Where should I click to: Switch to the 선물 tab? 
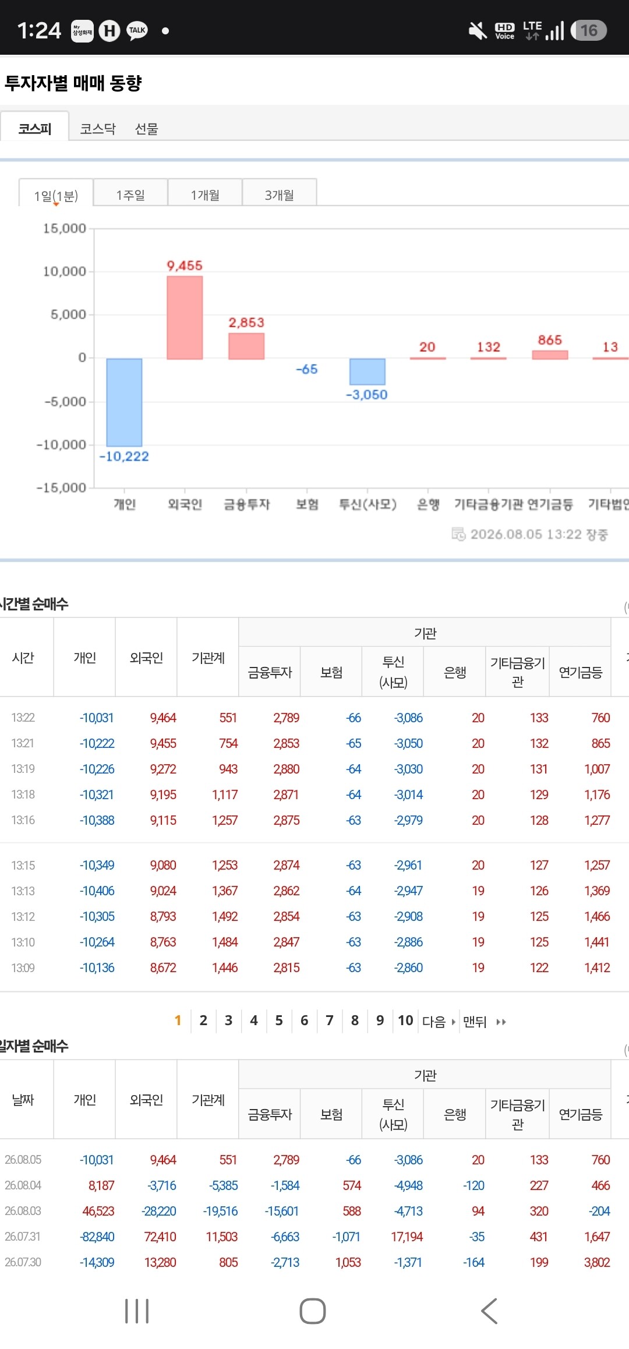pos(147,129)
